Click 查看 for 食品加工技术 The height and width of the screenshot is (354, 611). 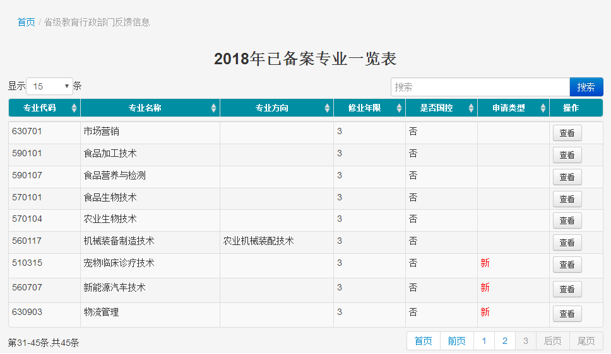coord(567,155)
